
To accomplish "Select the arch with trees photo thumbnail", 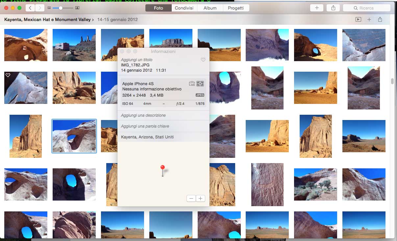I will click(x=315, y=184).
